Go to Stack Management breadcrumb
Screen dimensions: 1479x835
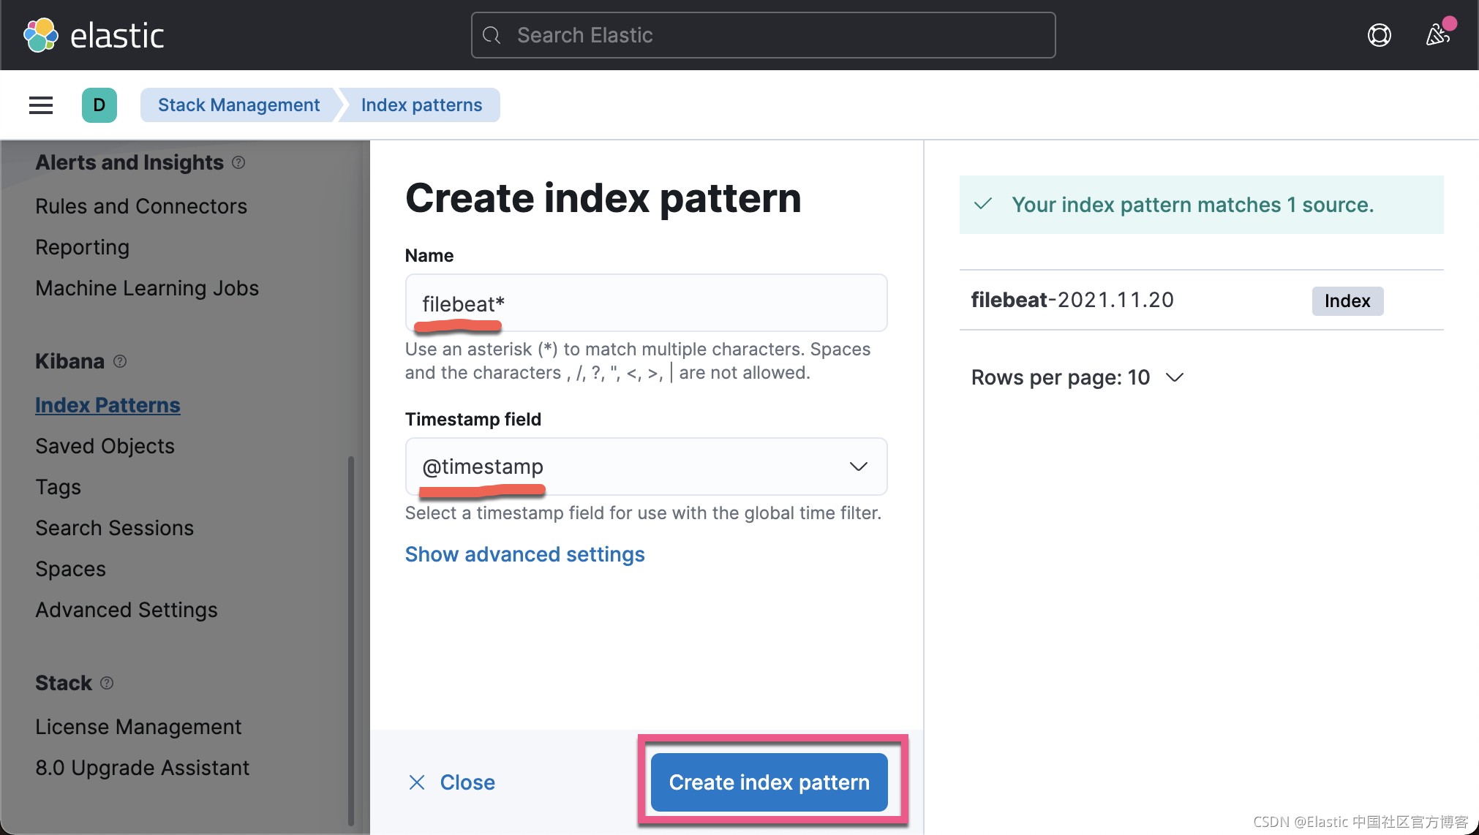238,105
